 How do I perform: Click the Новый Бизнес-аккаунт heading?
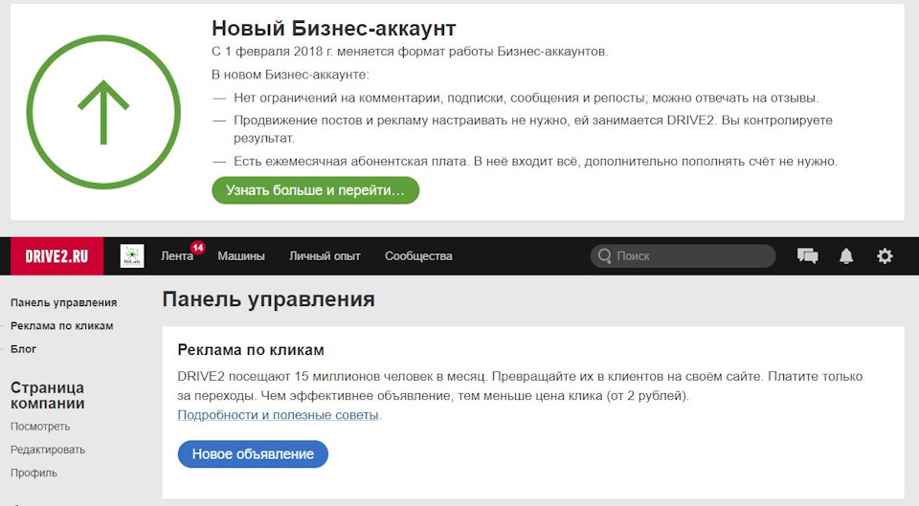pos(333,28)
